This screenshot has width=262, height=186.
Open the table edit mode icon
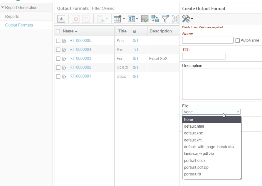(x=119, y=19)
